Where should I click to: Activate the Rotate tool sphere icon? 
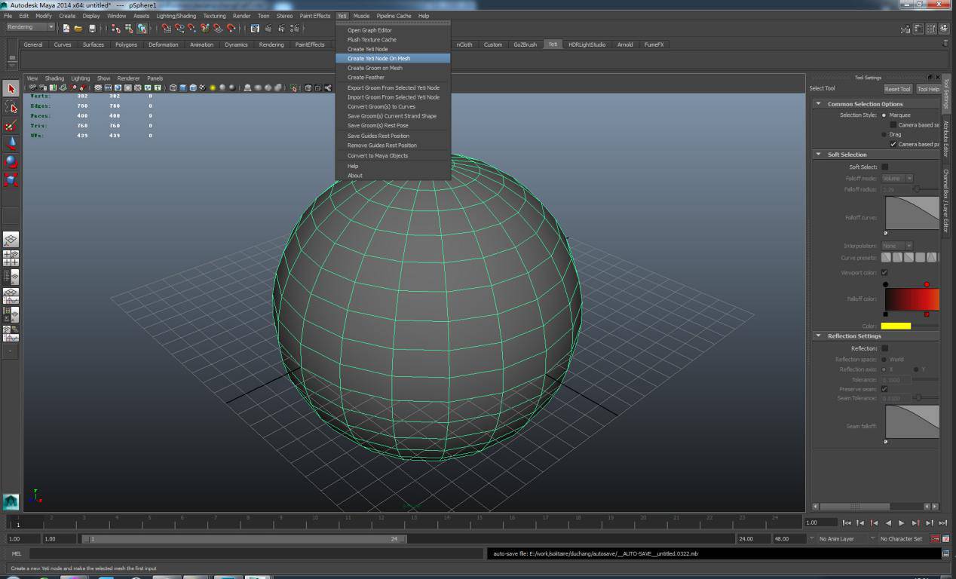coord(11,161)
